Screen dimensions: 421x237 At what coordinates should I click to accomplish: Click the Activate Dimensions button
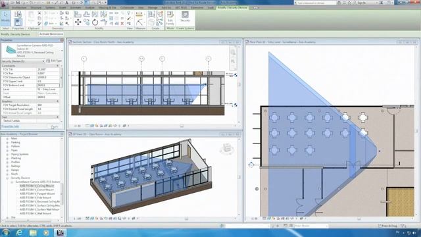[51, 34]
